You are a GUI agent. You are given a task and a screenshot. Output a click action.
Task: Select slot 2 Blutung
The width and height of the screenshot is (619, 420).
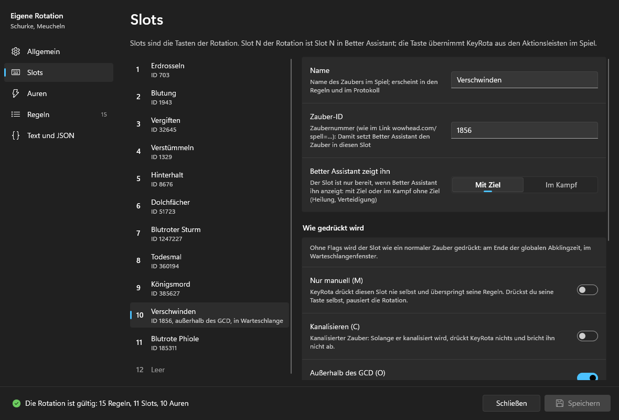pyautogui.click(x=209, y=97)
